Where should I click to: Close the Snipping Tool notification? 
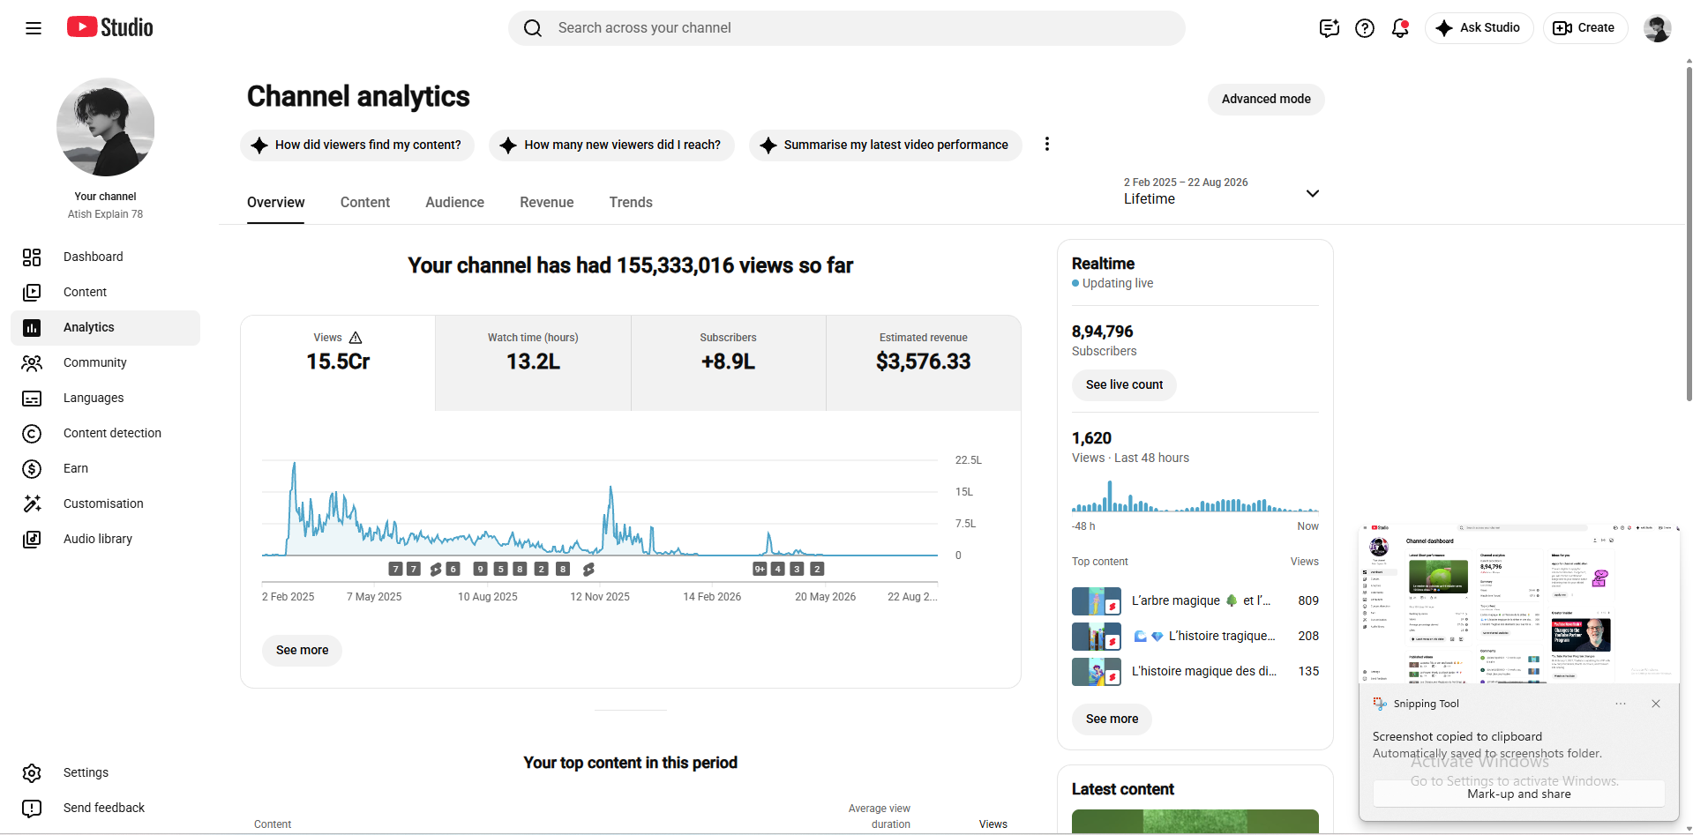tap(1656, 704)
